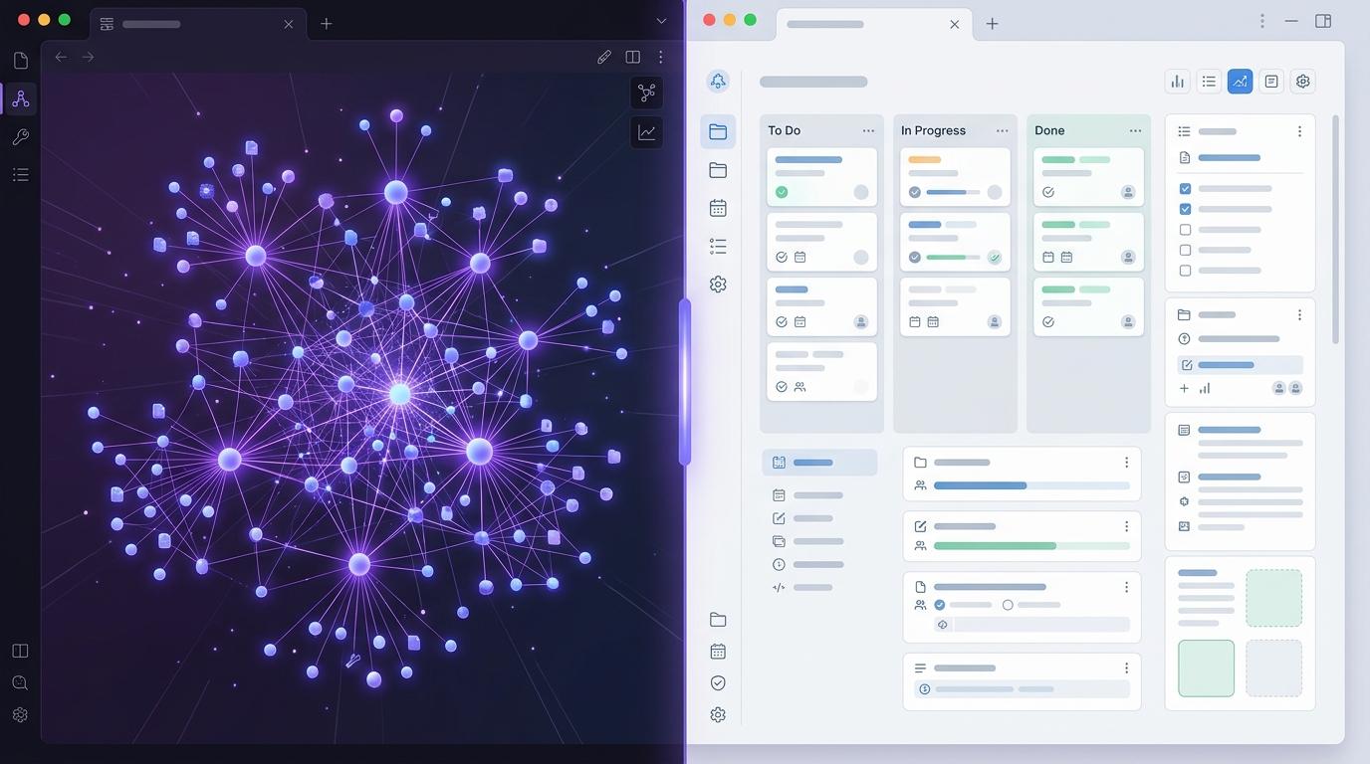Check the third checklist item
This screenshot has height=764, width=1370.
pos(1185,230)
